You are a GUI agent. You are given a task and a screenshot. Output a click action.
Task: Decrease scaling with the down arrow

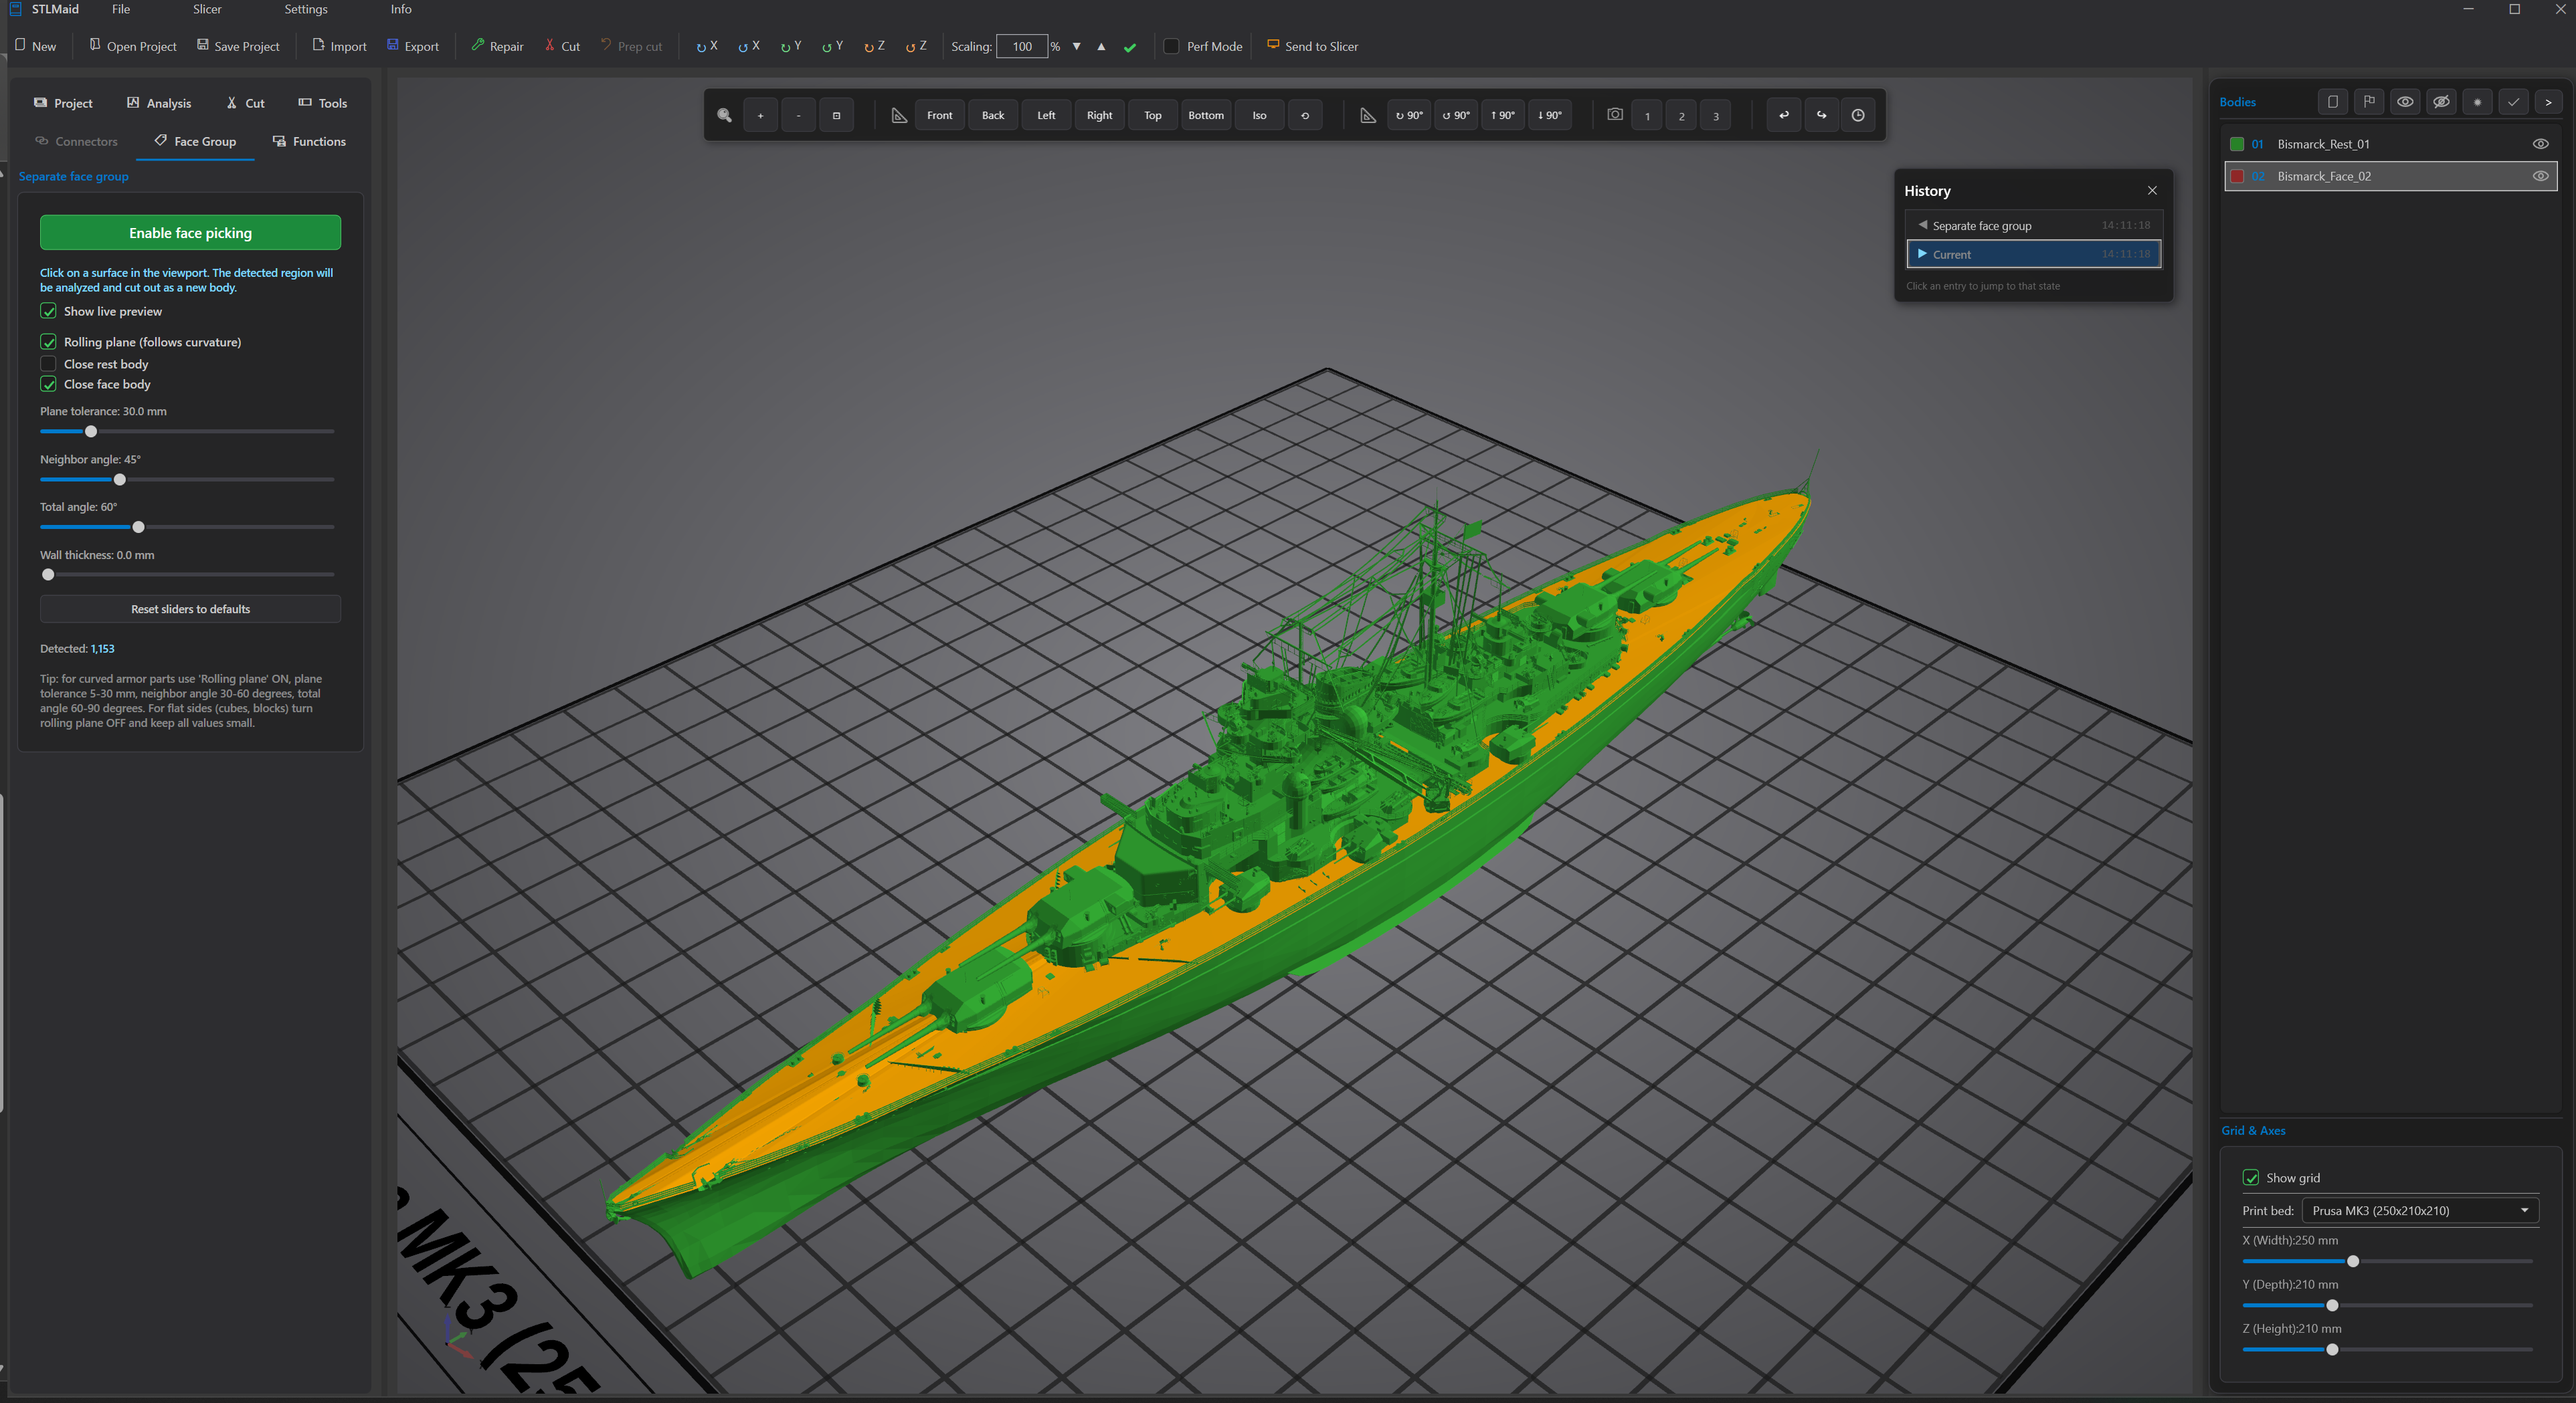coord(1077,46)
